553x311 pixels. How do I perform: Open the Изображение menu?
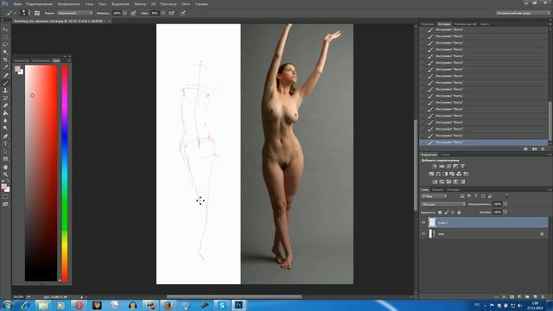point(68,3)
